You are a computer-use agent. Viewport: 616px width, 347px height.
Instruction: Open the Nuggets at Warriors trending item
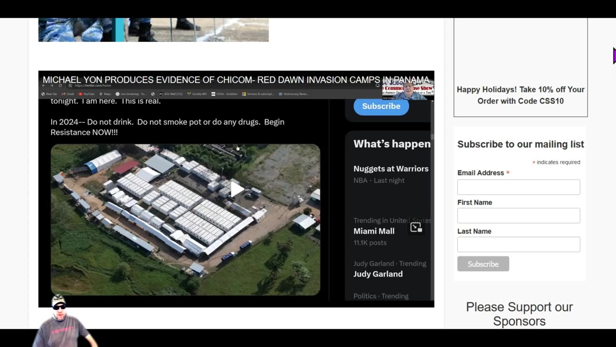pyautogui.click(x=391, y=169)
